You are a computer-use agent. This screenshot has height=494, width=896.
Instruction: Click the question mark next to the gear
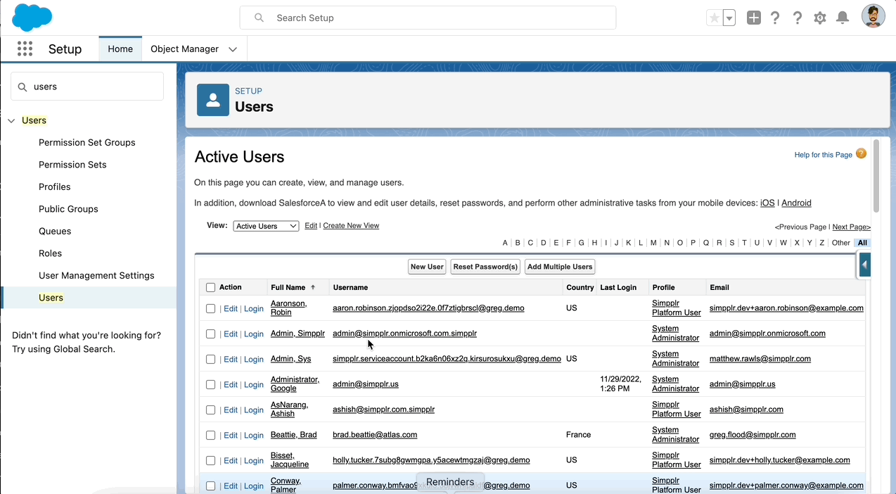(x=798, y=18)
